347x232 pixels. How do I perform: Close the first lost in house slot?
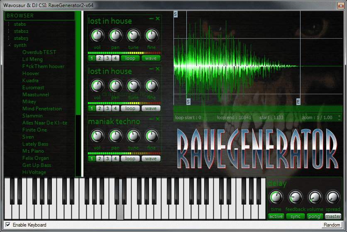coord(158,19)
